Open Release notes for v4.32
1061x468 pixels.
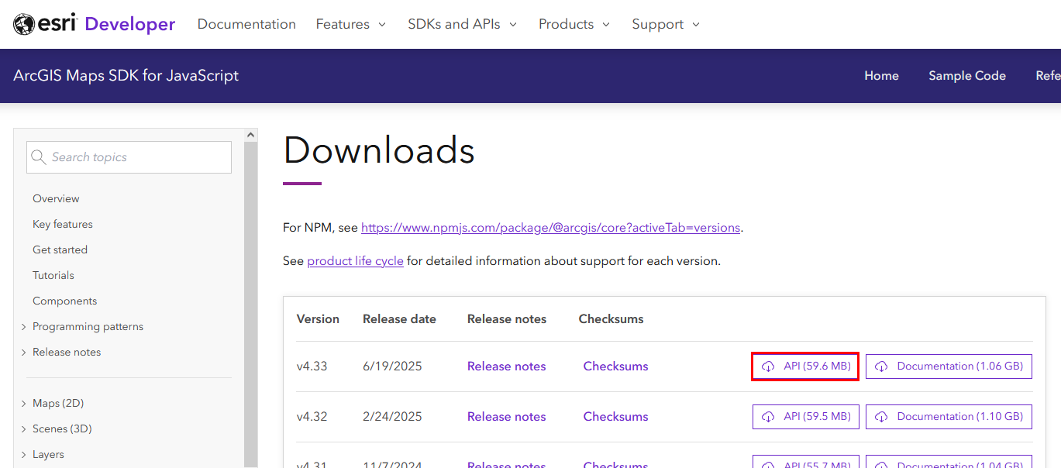point(507,417)
